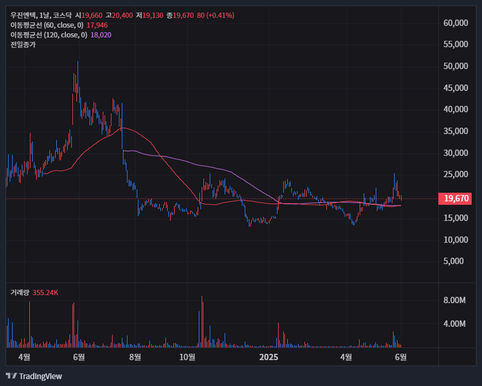
Task: Click the 10월 label on time axis
Action: (x=187, y=357)
